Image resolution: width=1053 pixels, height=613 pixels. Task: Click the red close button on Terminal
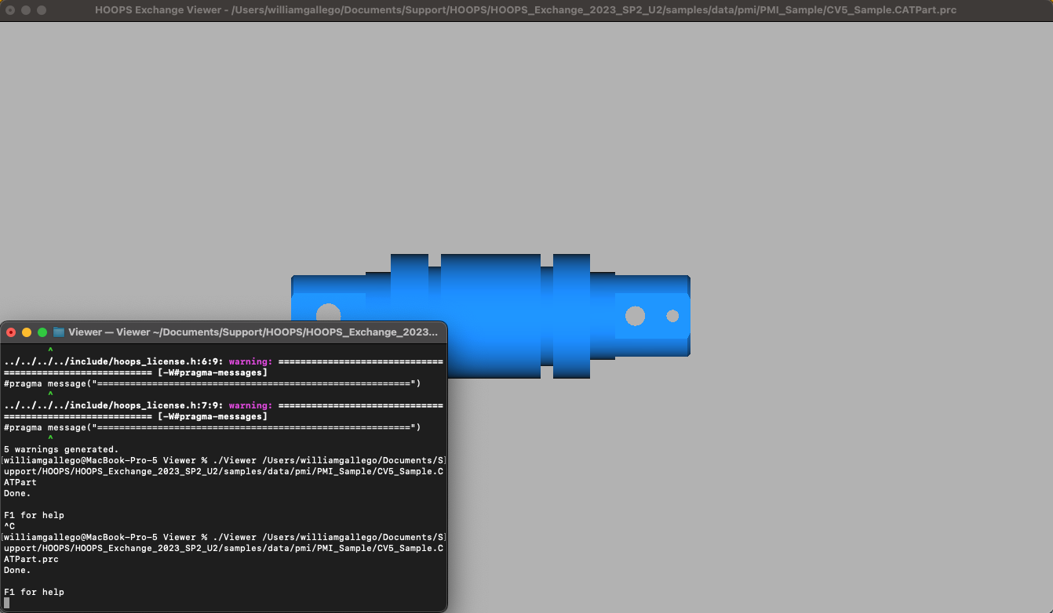click(x=11, y=332)
